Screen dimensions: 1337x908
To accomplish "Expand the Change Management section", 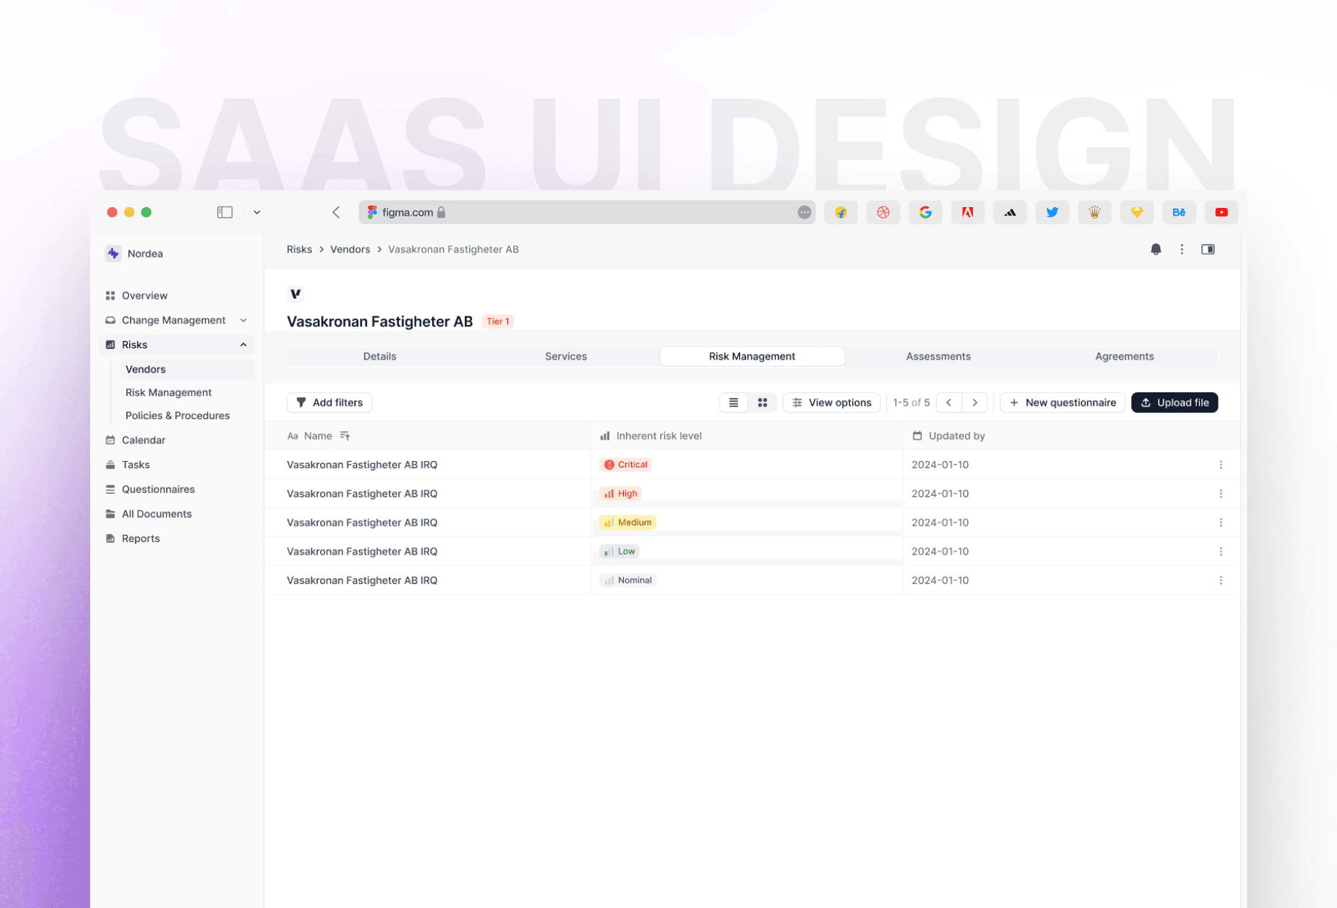I will click(x=176, y=320).
